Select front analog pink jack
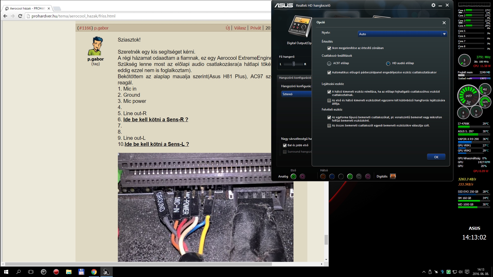 302,176
